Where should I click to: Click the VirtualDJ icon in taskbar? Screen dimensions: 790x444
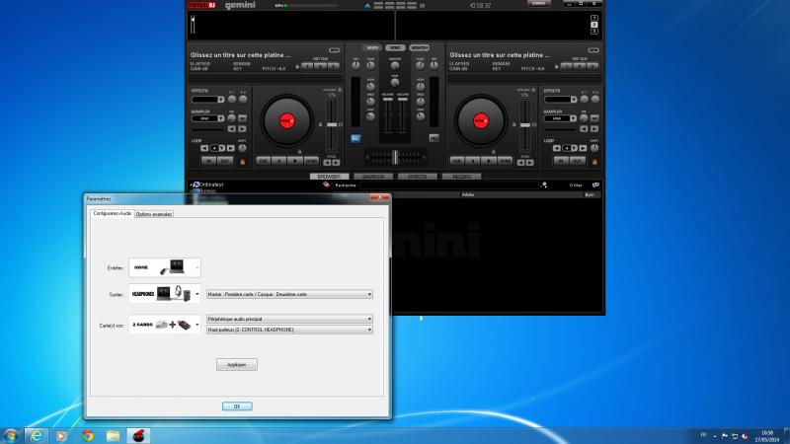point(138,434)
